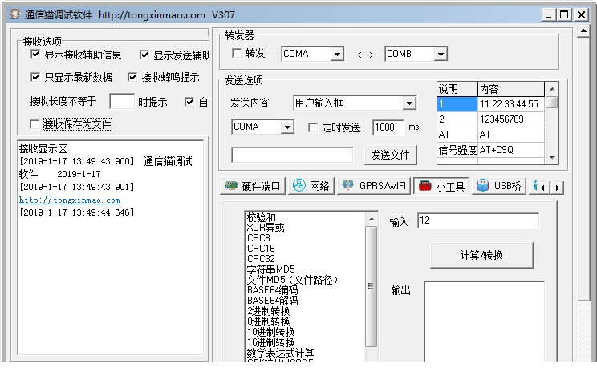
Task: Open the COMA dropdown in 转发器
Action: click(337, 54)
